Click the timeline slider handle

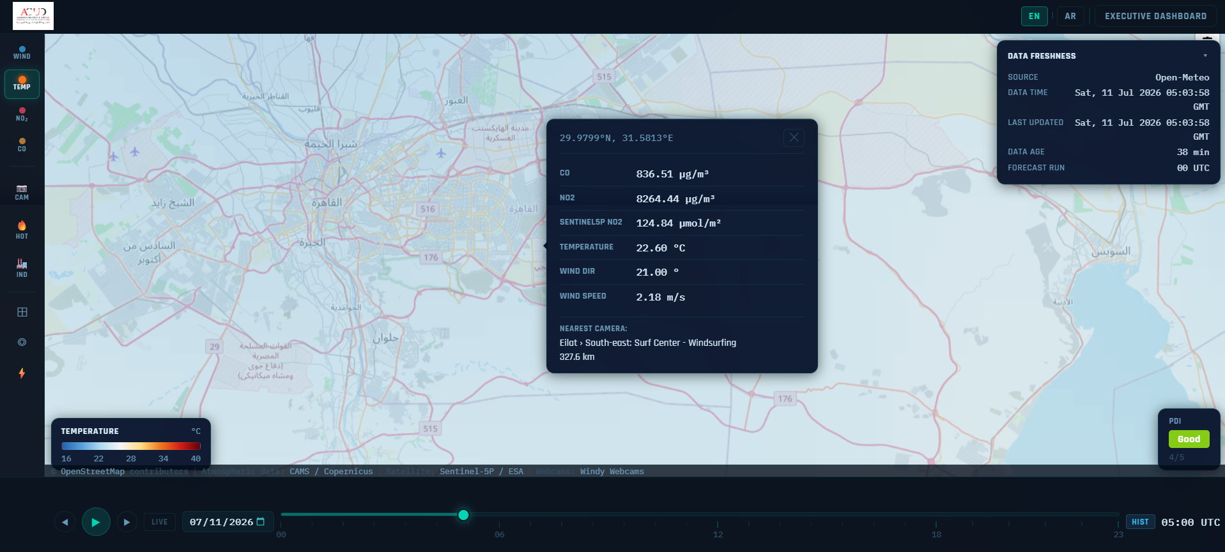463,514
